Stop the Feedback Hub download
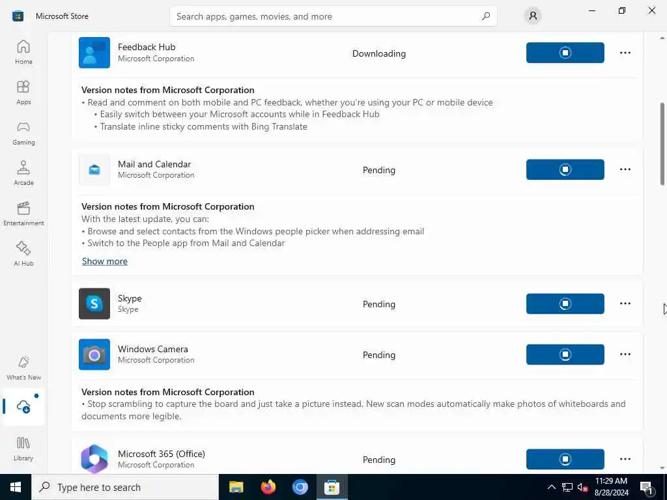The image size is (667, 500). [565, 53]
